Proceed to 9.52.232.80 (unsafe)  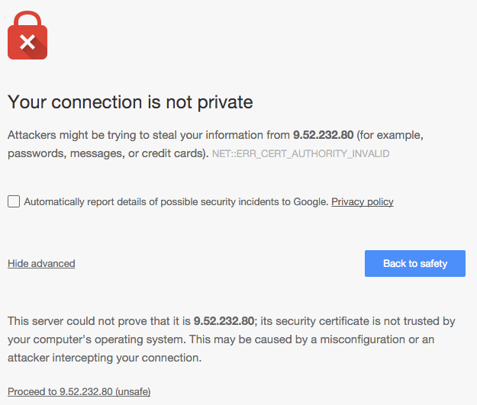pyautogui.click(x=79, y=392)
